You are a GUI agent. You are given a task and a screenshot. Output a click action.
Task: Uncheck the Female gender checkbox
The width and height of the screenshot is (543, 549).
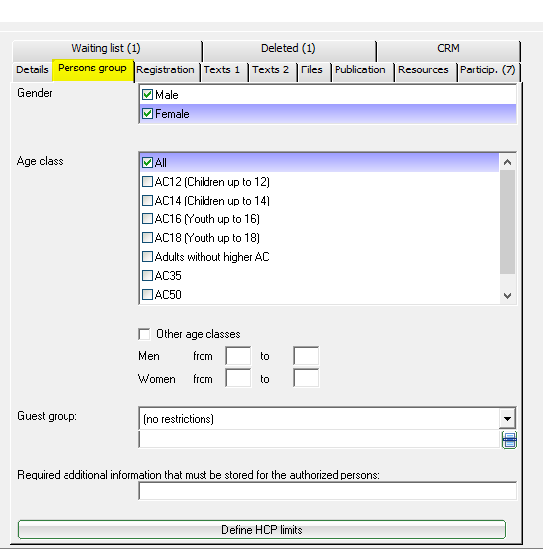147,114
